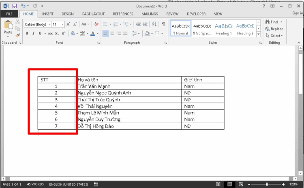Screen dimensions: 304x188
Task: Toggle Bold formatting
Action: 27,34
